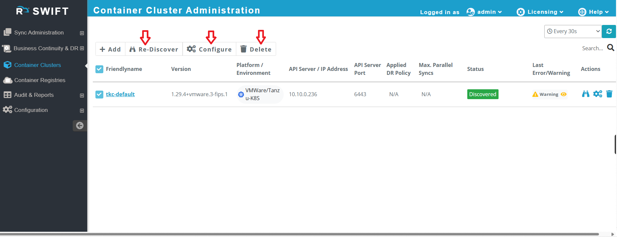The image size is (617, 237).
Task: Click the Audit & Reports table icon
Action: click(7, 95)
